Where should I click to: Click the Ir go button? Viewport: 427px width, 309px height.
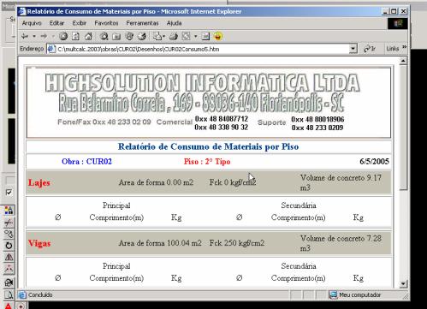(370, 49)
